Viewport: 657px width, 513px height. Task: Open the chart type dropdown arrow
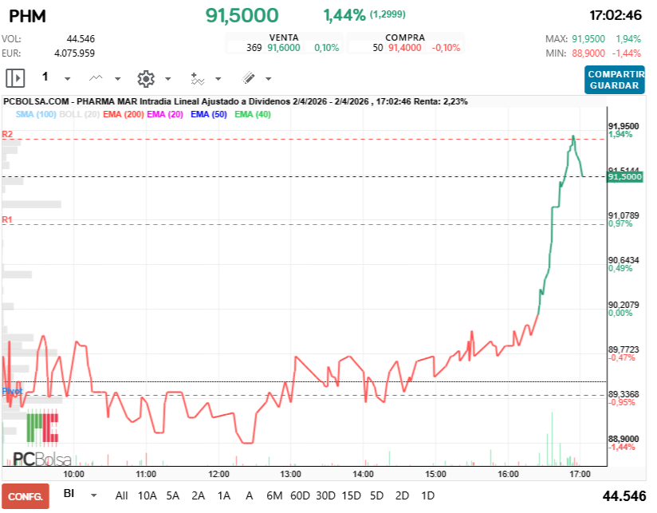(116, 78)
